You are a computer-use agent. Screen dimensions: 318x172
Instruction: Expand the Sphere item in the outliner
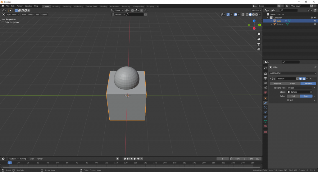pyautogui.click(x=271, y=24)
